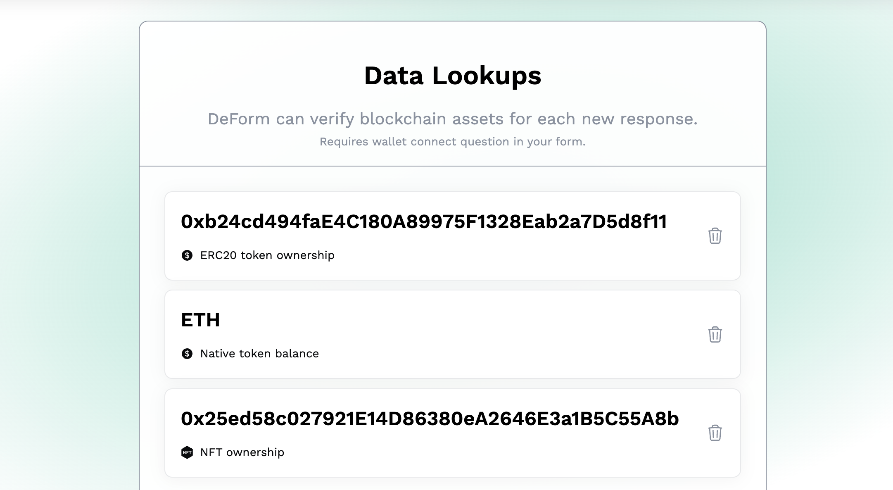Click the dollar icon beside Native token balance

click(x=187, y=354)
